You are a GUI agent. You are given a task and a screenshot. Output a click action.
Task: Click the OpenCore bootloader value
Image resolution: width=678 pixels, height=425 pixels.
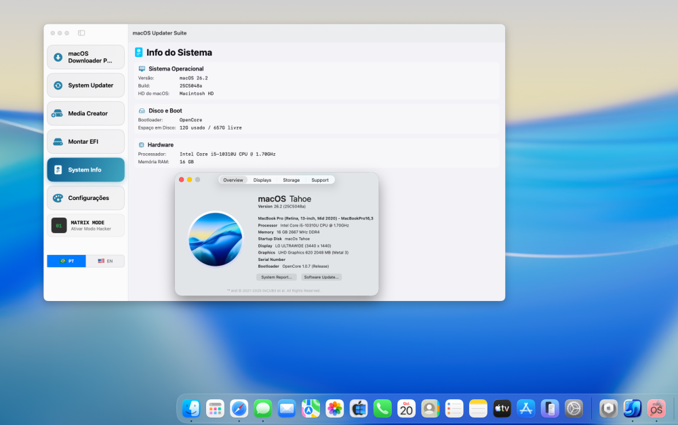pos(191,120)
